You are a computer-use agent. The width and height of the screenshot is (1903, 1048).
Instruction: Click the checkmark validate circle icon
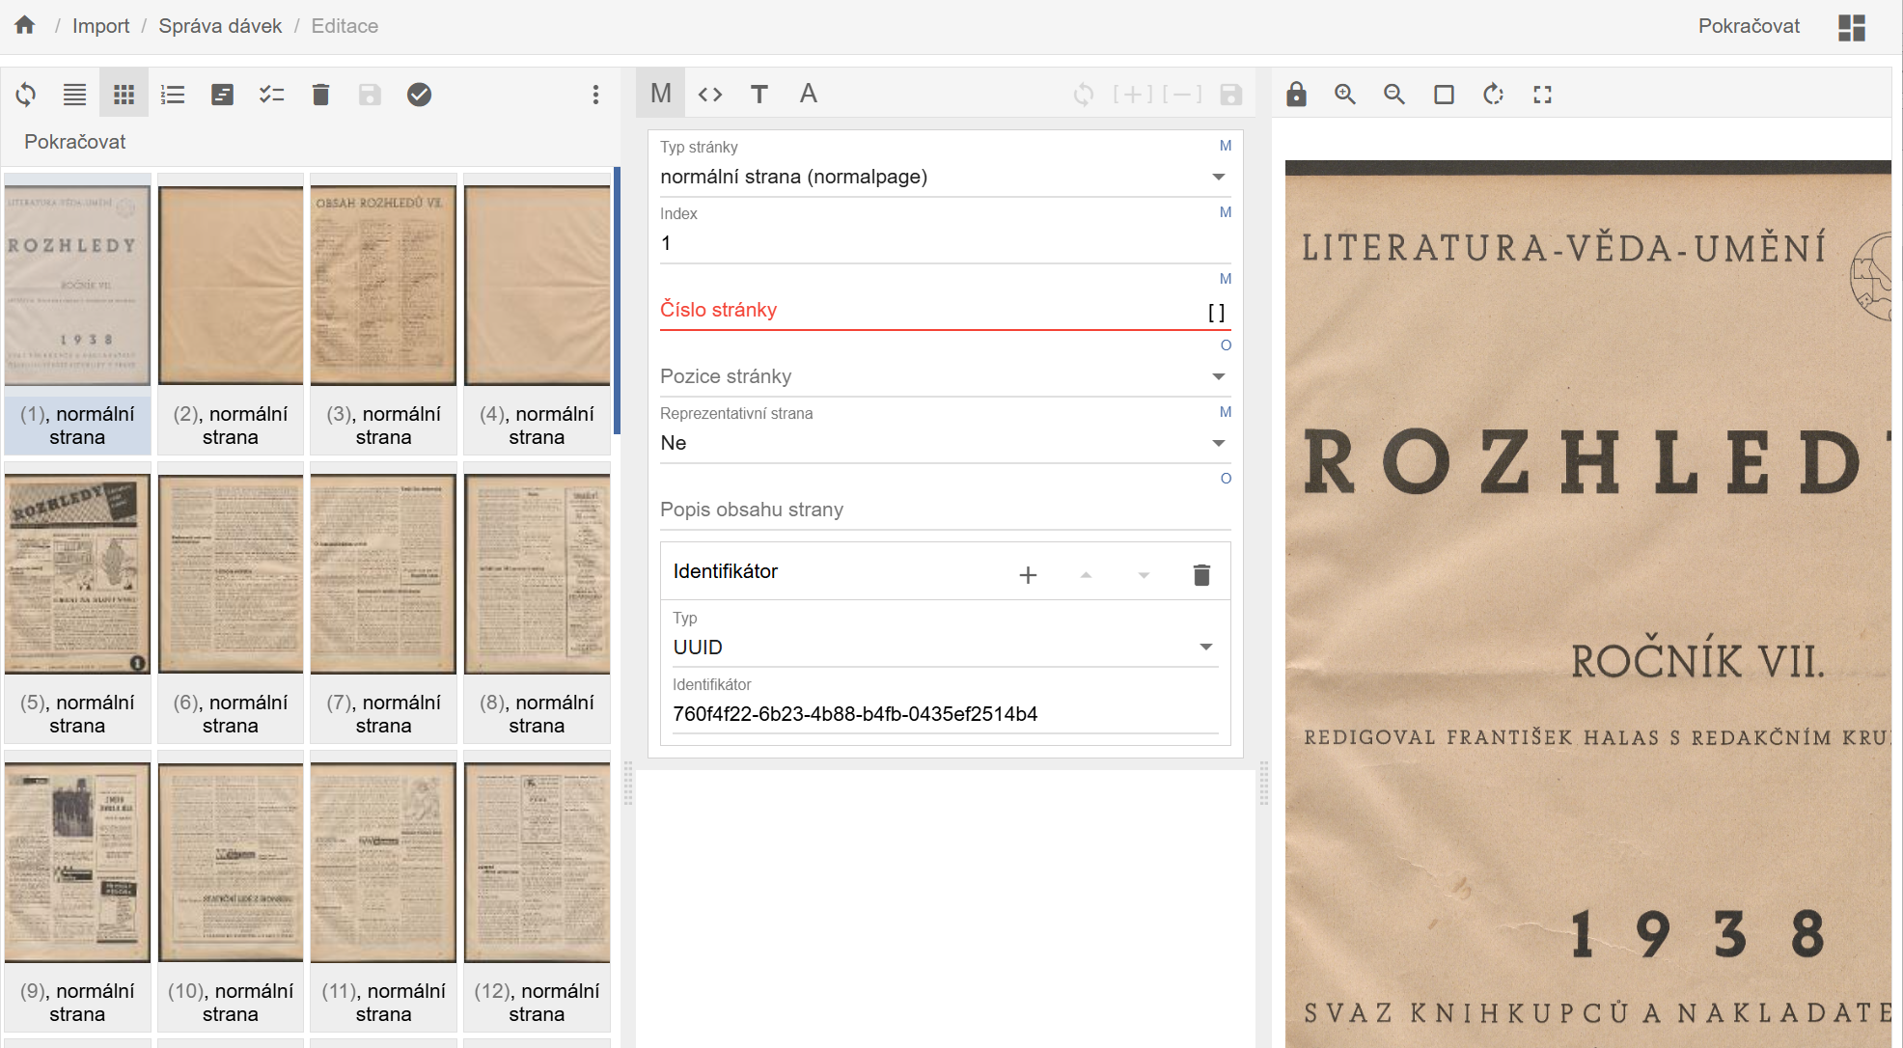pos(419,95)
